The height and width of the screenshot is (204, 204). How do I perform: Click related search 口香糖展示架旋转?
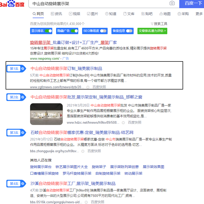44,173
